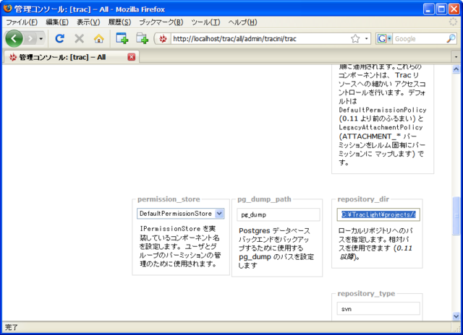The height and width of the screenshot is (335, 463).
Task: Click the Stop (X) toolbar icon
Action: 79,38
